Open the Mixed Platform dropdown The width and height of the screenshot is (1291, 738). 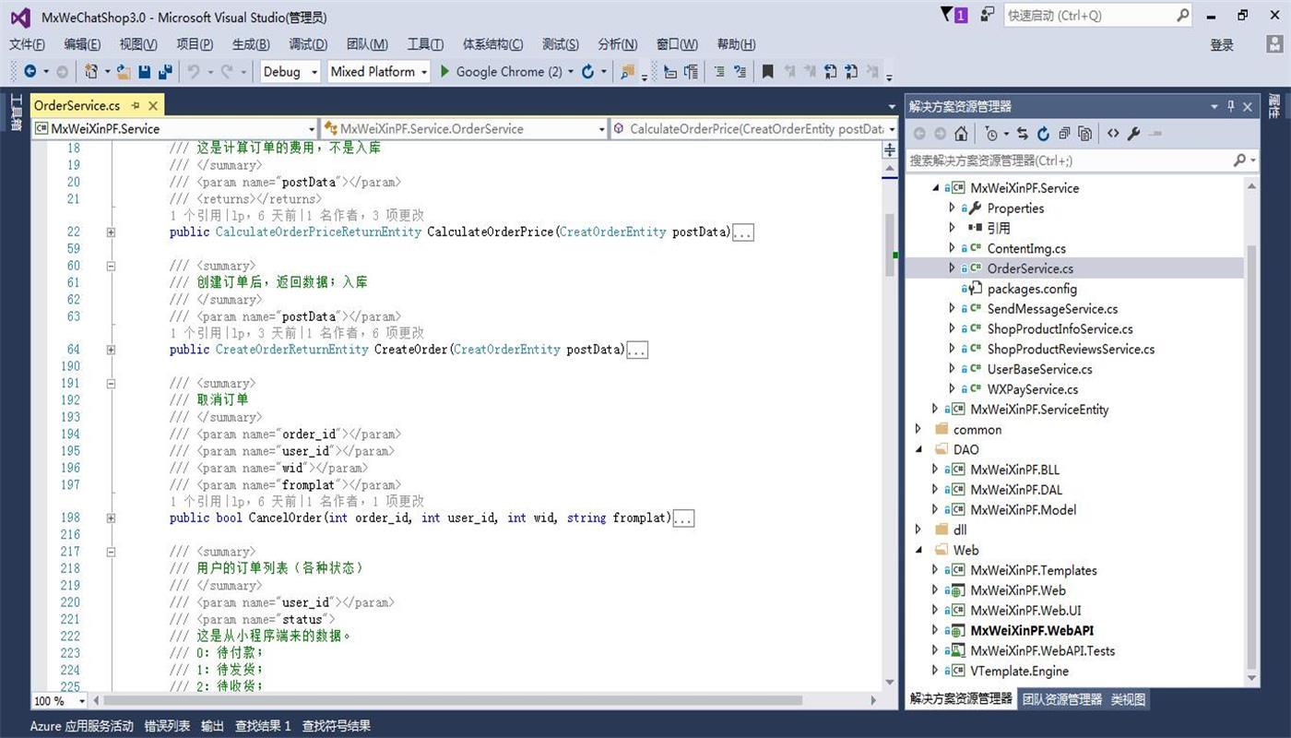tap(379, 71)
